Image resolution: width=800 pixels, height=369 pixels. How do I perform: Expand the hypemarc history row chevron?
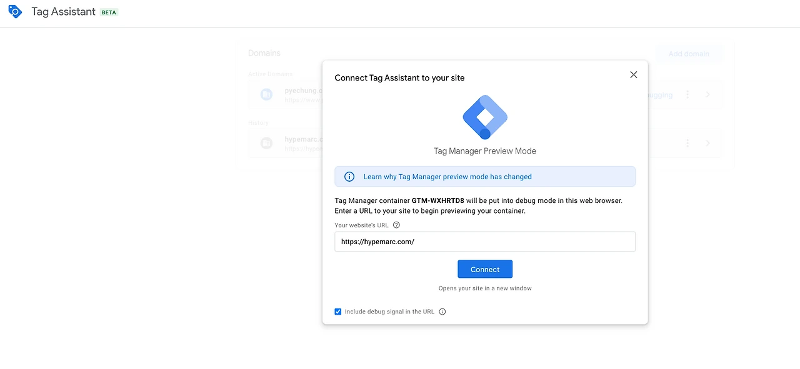(x=708, y=143)
